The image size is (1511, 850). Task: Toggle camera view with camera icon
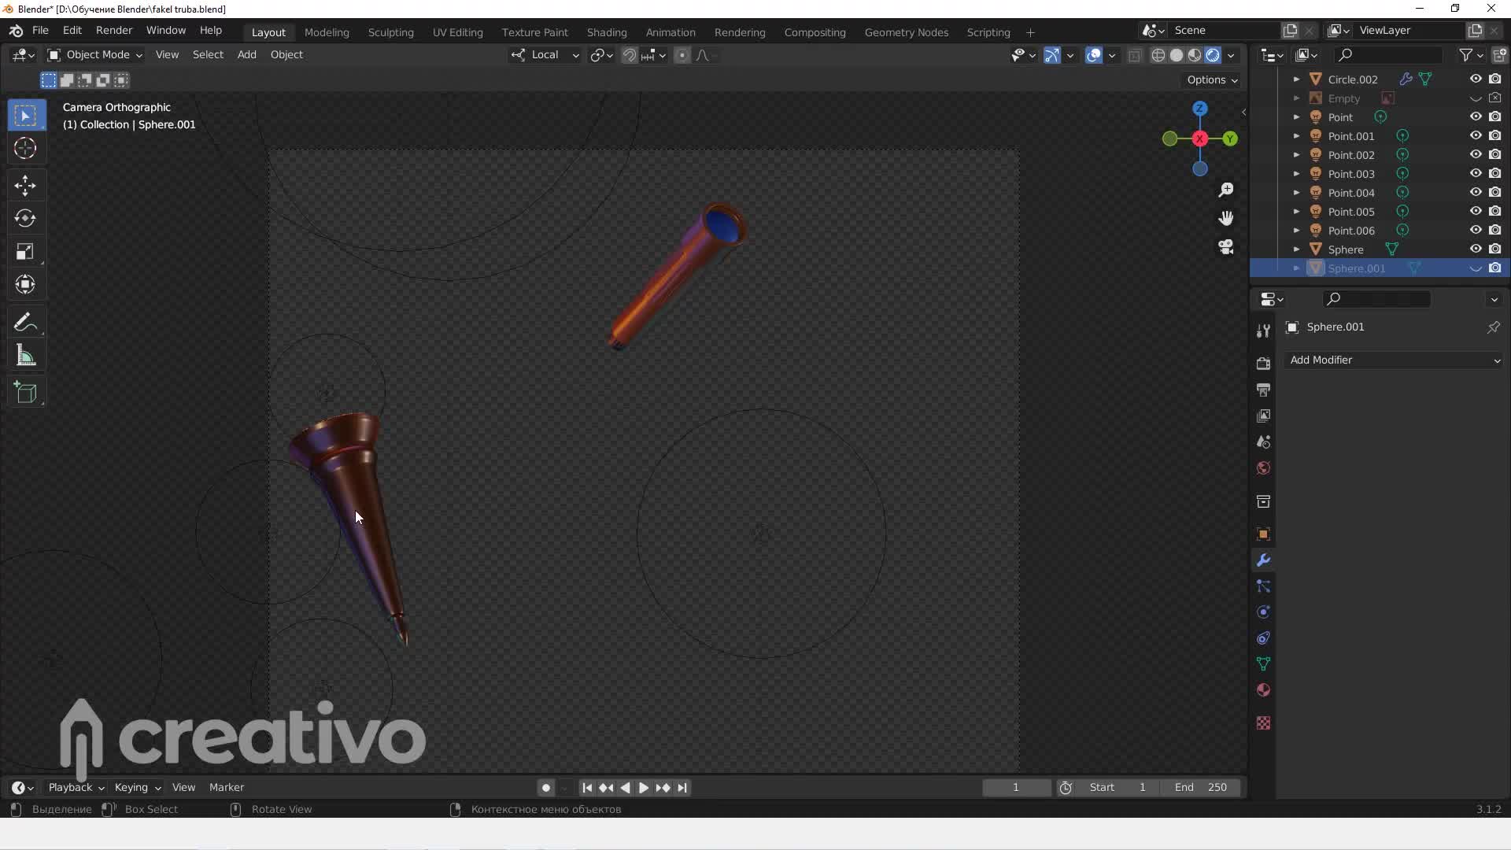tap(1226, 247)
